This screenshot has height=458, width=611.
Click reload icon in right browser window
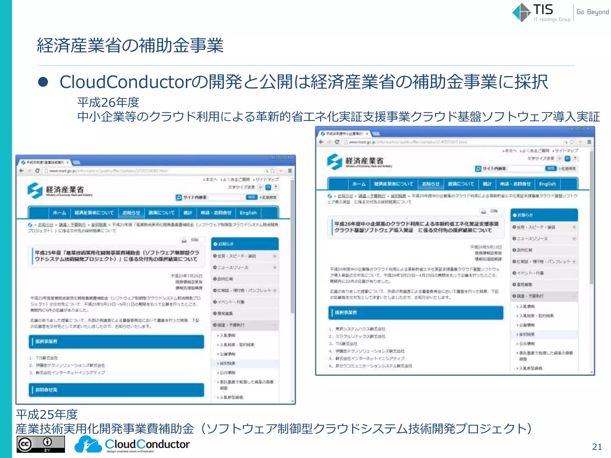coord(337,142)
